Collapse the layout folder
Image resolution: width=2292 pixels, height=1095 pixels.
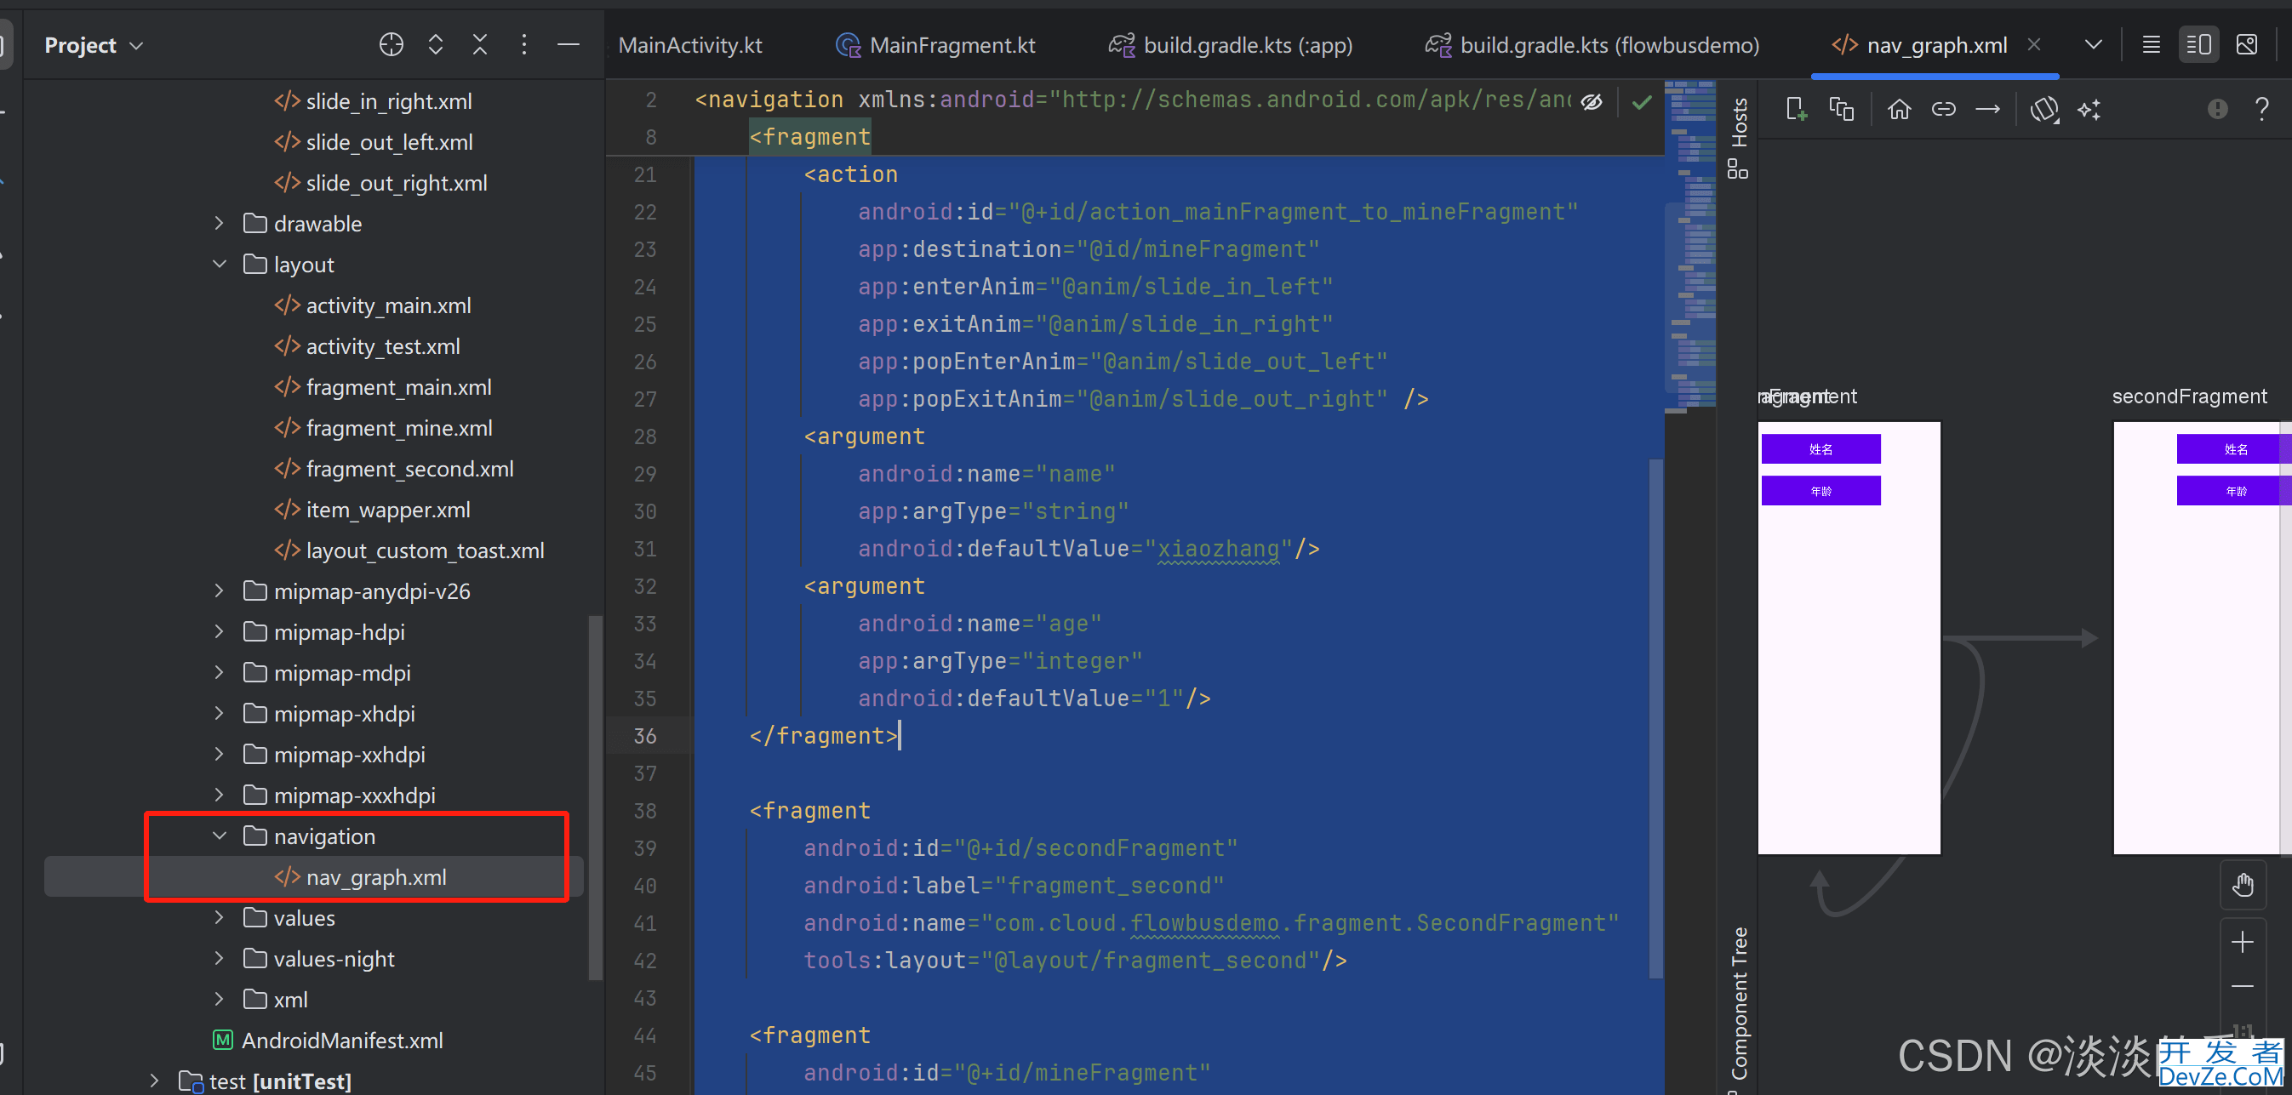[x=219, y=265]
